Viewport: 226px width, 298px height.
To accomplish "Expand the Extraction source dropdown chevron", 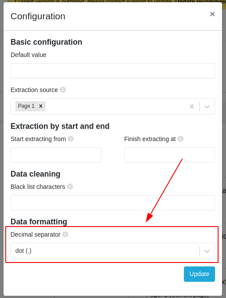I will pyautogui.click(x=207, y=106).
